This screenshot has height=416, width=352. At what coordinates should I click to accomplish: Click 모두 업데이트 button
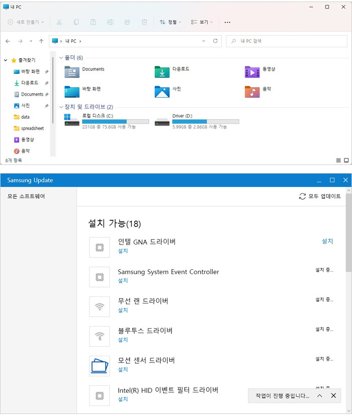click(320, 196)
